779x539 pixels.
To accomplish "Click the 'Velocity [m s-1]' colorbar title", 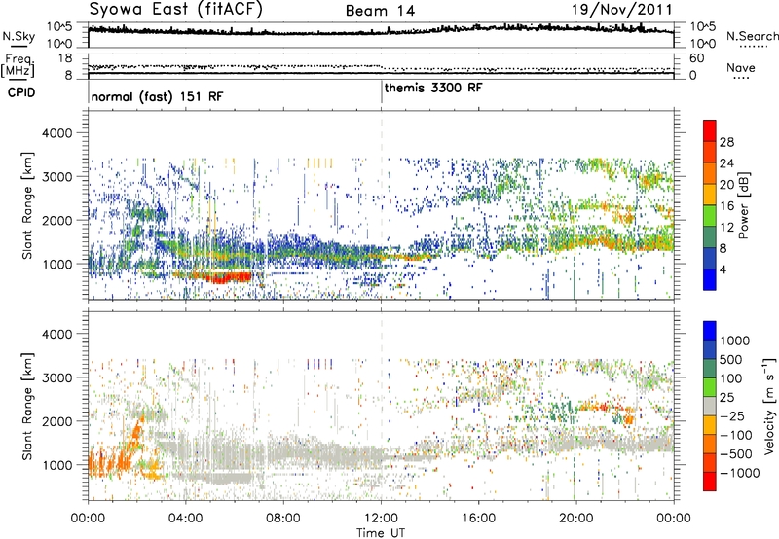I will 769,406.
